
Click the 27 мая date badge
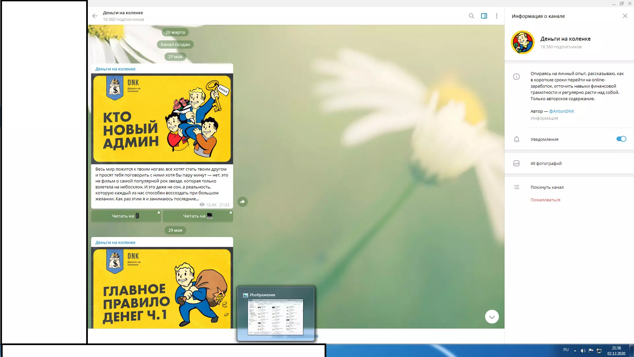[175, 57]
